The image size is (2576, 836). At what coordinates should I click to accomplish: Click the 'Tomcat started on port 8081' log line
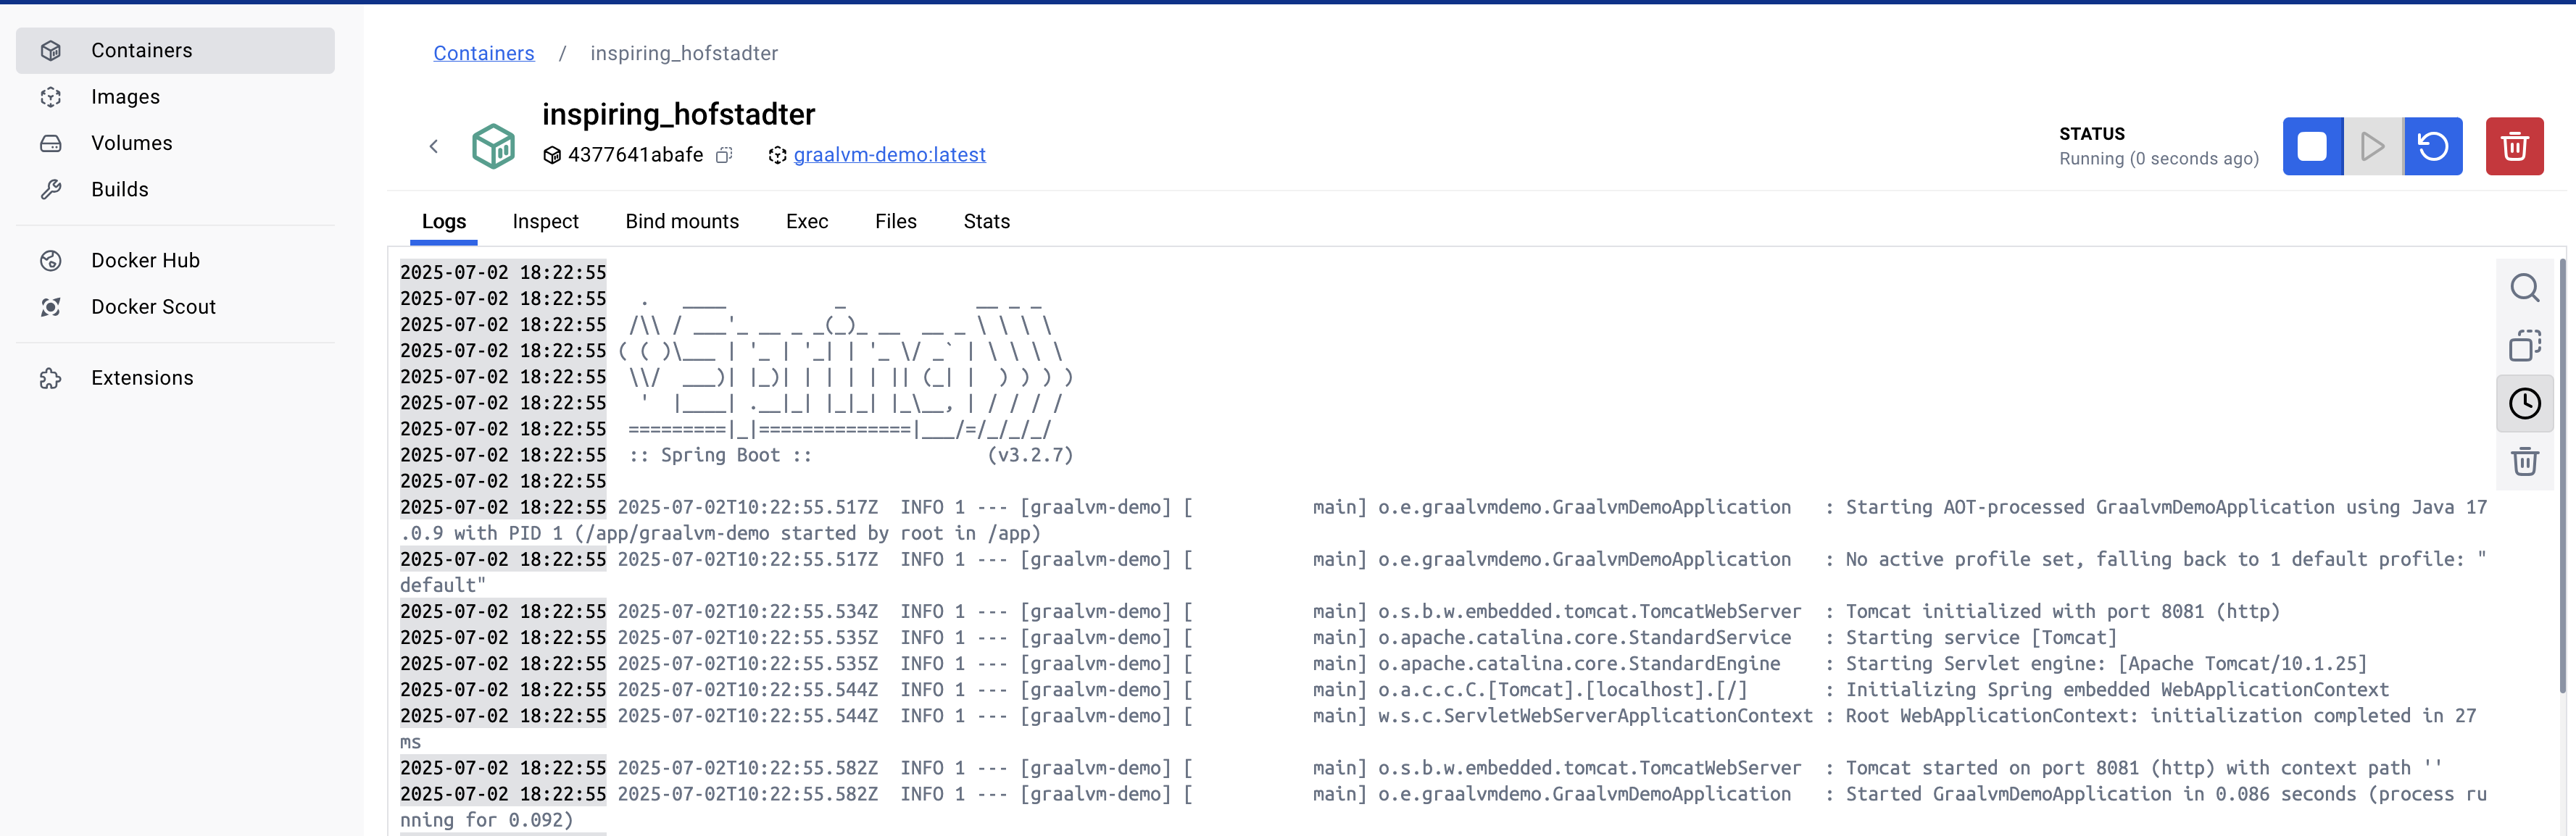pos(2144,768)
